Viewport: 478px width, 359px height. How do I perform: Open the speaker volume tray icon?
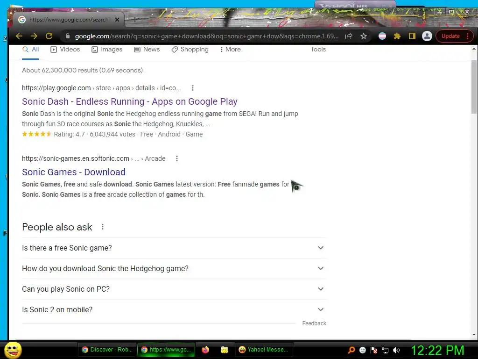pyautogui.click(x=396, y=350)
